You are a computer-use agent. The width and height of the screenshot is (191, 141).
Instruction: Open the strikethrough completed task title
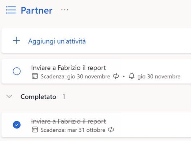click(x=68, y=121)
